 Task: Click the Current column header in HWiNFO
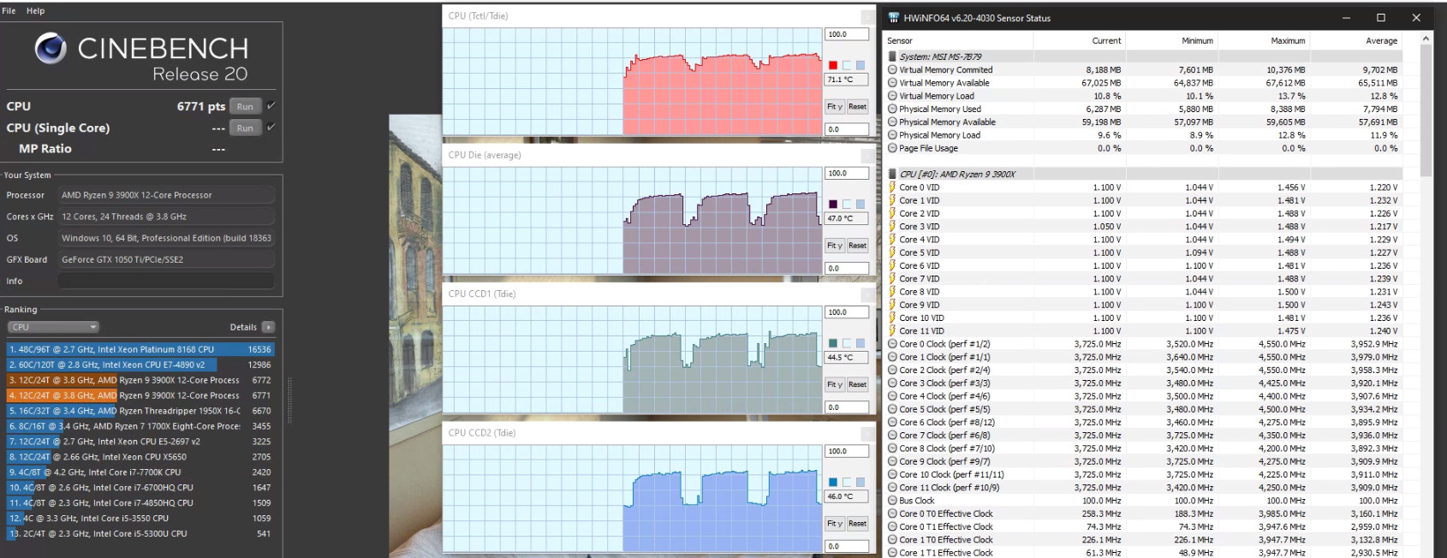tap(1105, 40)
